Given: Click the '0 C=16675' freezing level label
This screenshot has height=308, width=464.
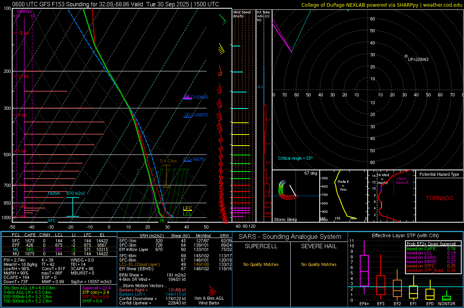Looking at the screenshot, I should [194, 159].
